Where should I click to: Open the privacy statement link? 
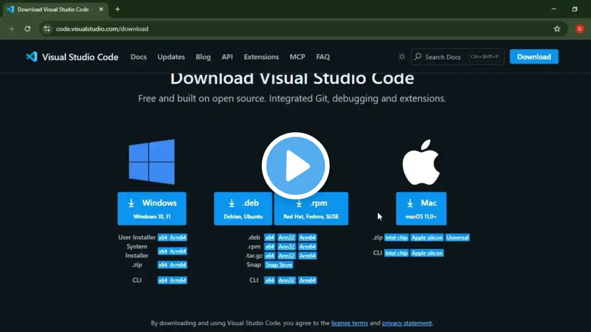[x=407, y=323]
